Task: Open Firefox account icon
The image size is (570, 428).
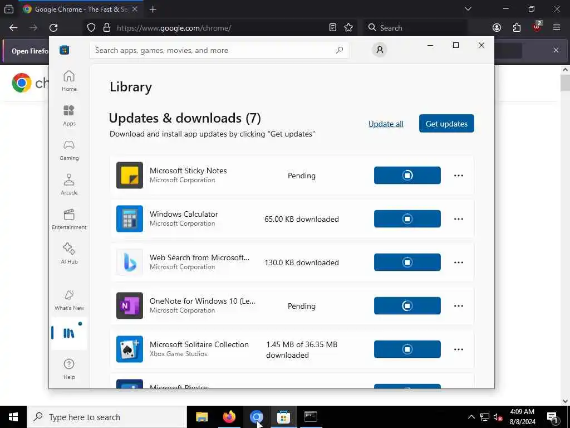Action: (x=497, y=28)
